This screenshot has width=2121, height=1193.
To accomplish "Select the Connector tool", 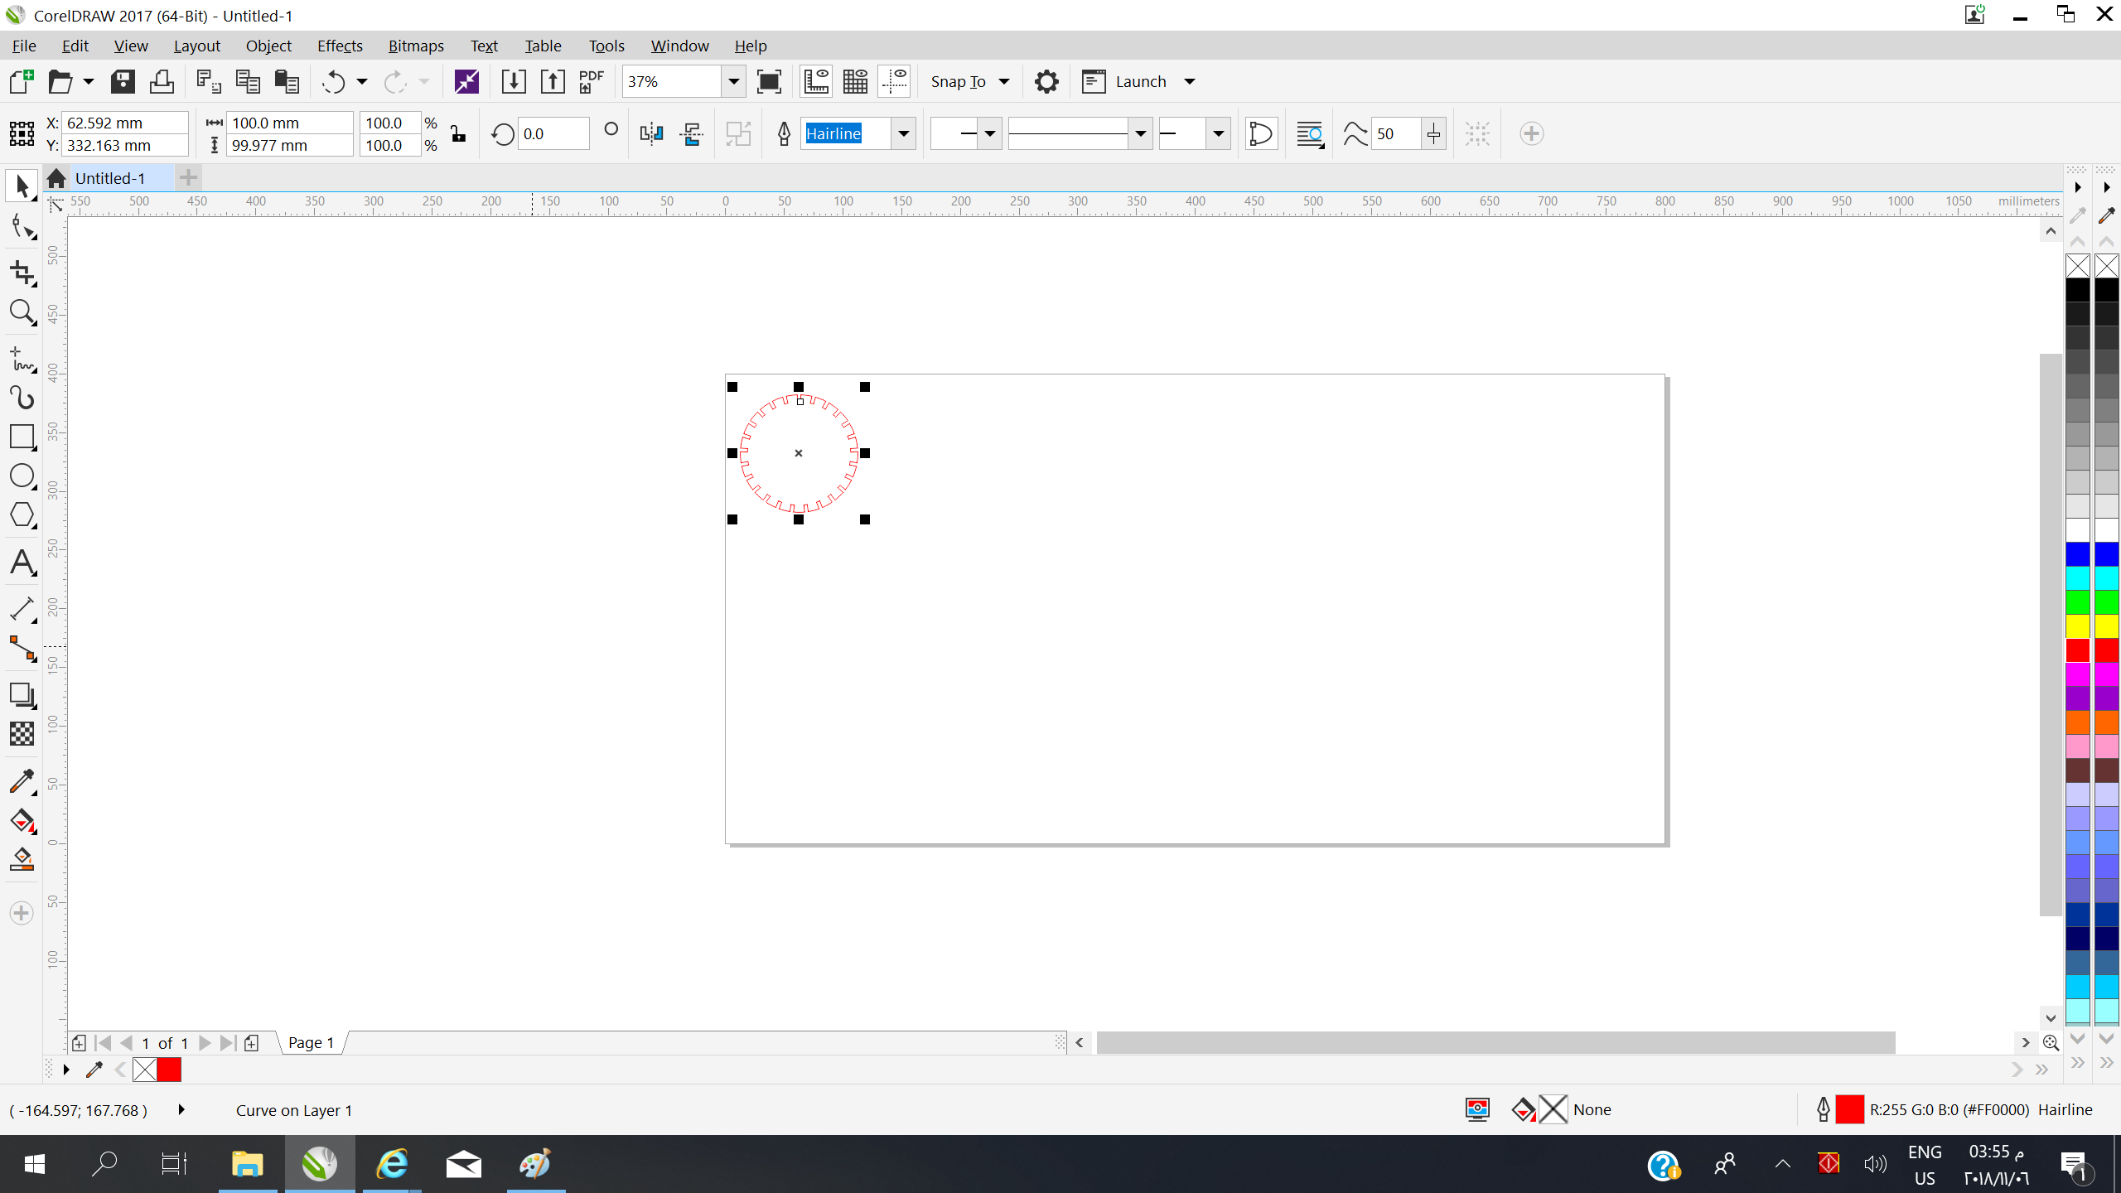I will pos(22,649).
